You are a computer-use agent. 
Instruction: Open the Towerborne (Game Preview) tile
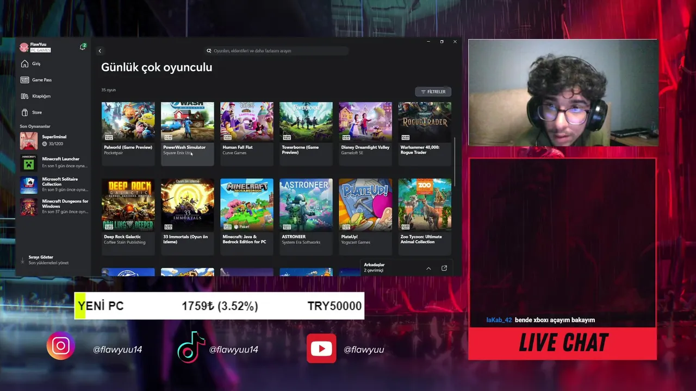[x=306, y=133]
